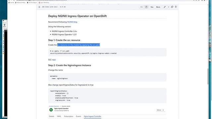Click the 'oc apply -f scc.yaml' code line
The width and height of the screenshot is (212, 119).
(x=60, y=51)
